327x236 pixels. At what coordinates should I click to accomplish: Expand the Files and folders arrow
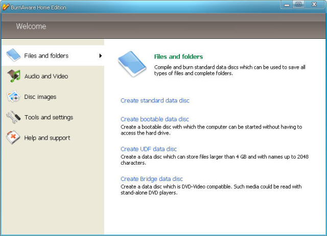[101, 56]
